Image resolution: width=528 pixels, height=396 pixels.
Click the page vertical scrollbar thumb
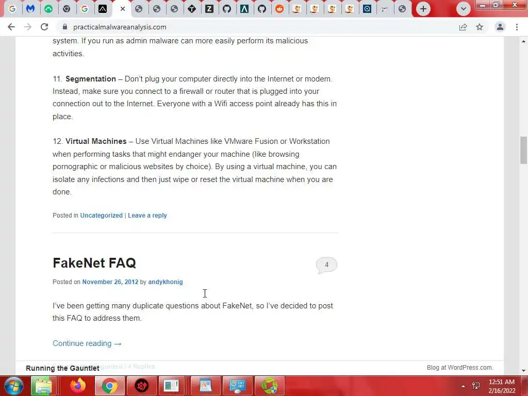coord(523,150)
